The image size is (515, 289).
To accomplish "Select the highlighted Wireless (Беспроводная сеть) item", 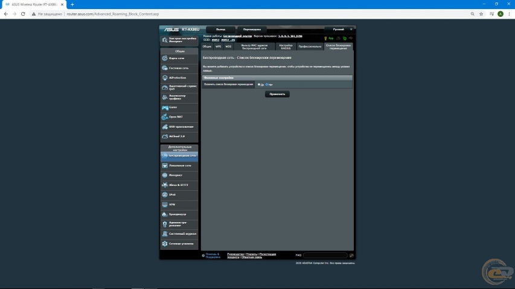I will 179,156.
